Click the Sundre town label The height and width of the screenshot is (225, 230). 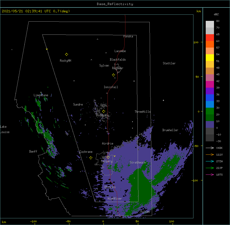[78, 104]
